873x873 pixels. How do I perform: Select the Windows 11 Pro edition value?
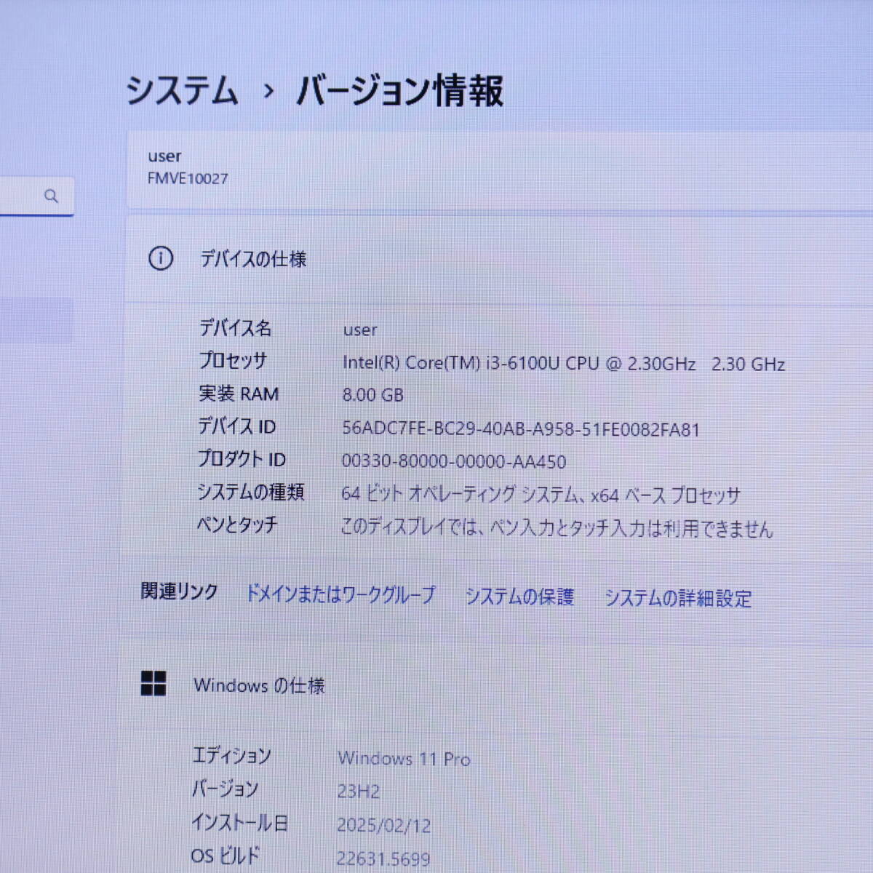[404, 758]
